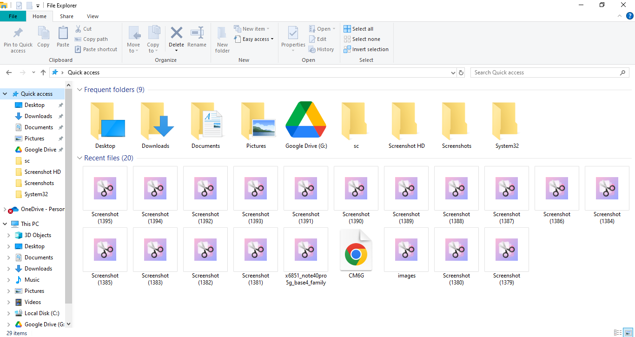The width and height of the screenshot is (635, 337).
Task: Switch to details view in the status bar
Action: click(617, 333)
